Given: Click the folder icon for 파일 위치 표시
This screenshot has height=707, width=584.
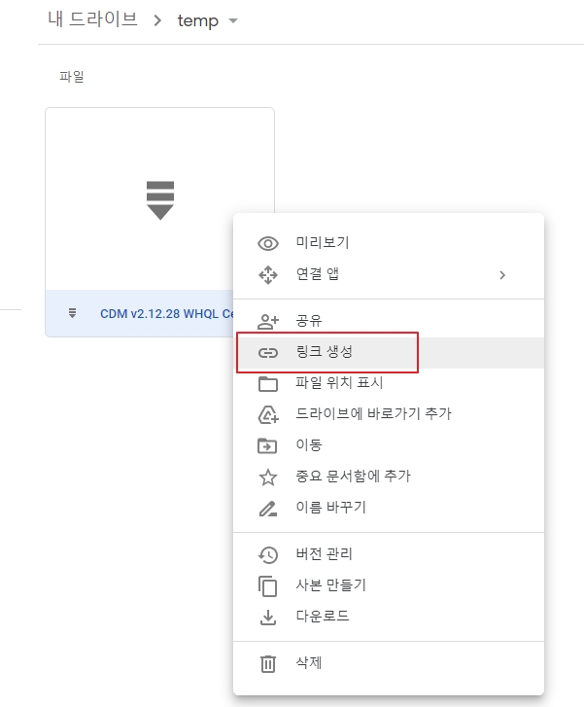Looking at the screenshot, I should point(268,384).
